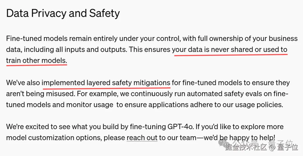
Task: Click the '掘金技术社区 @ 量子位' watermark text
Action: coord(261,148)
